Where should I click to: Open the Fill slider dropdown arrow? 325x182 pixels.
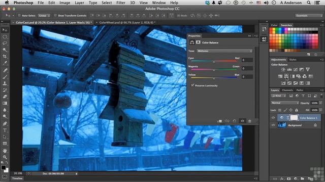320,110
